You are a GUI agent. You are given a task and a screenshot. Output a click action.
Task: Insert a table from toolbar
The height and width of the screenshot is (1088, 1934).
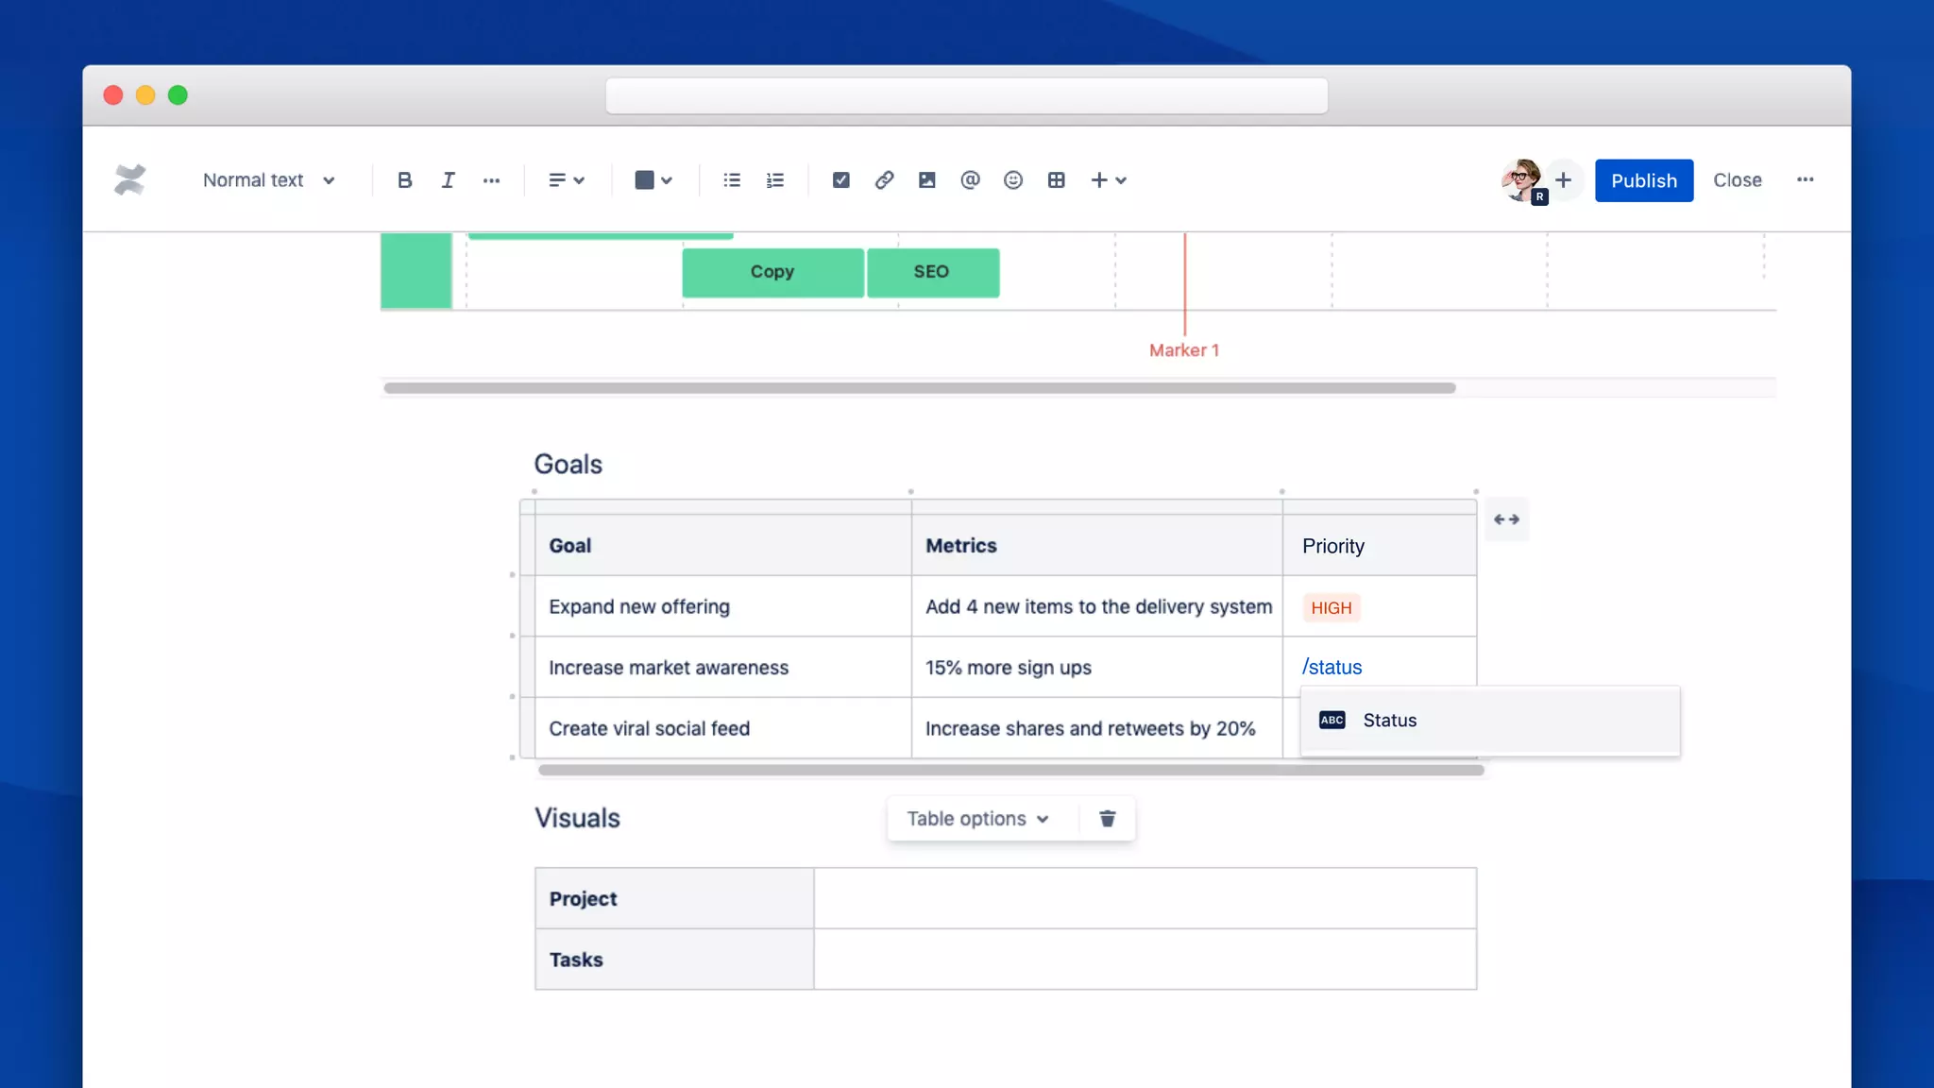1056,180
